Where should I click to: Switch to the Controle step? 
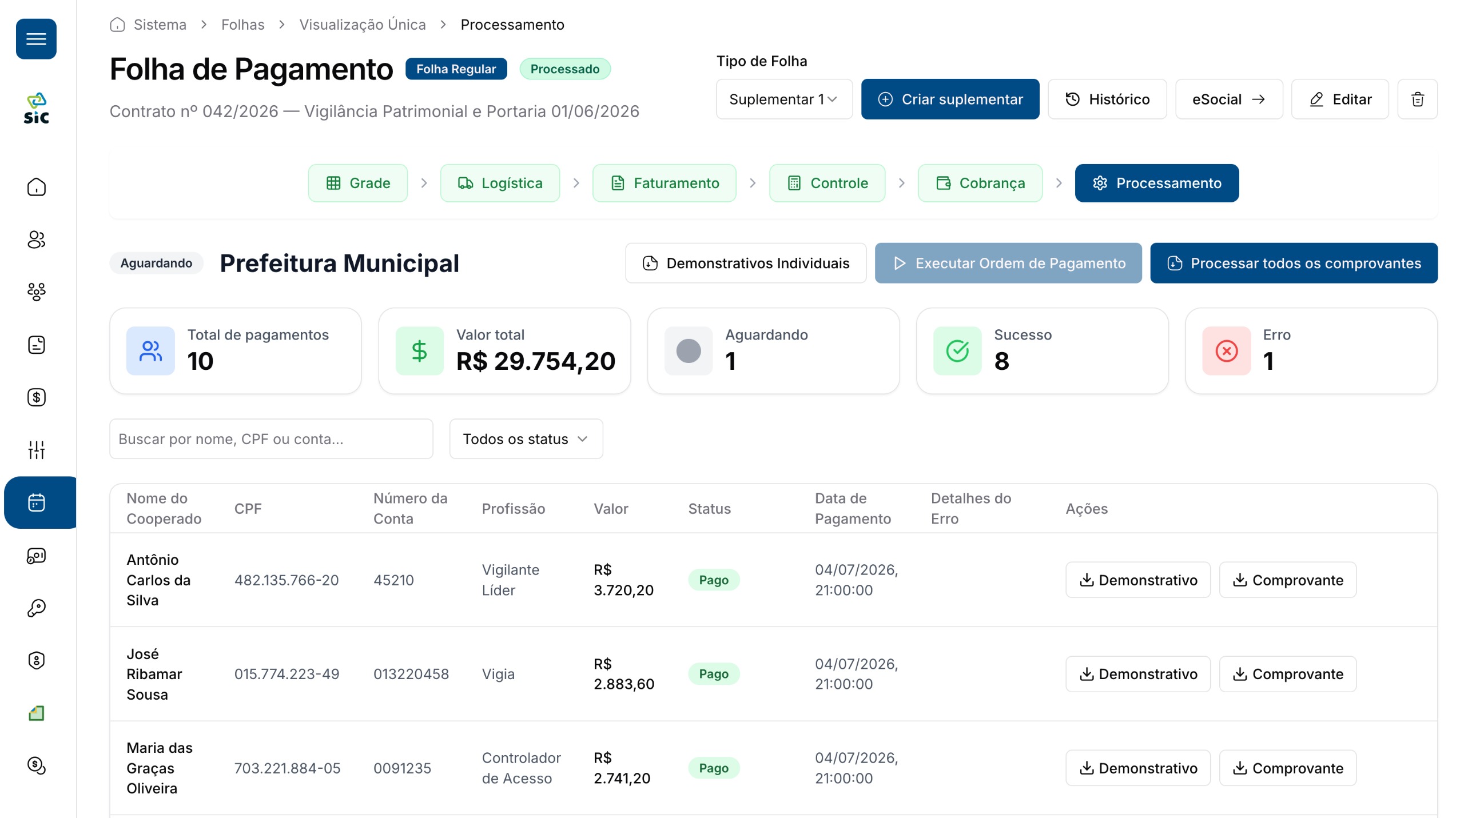coord(827,183)
